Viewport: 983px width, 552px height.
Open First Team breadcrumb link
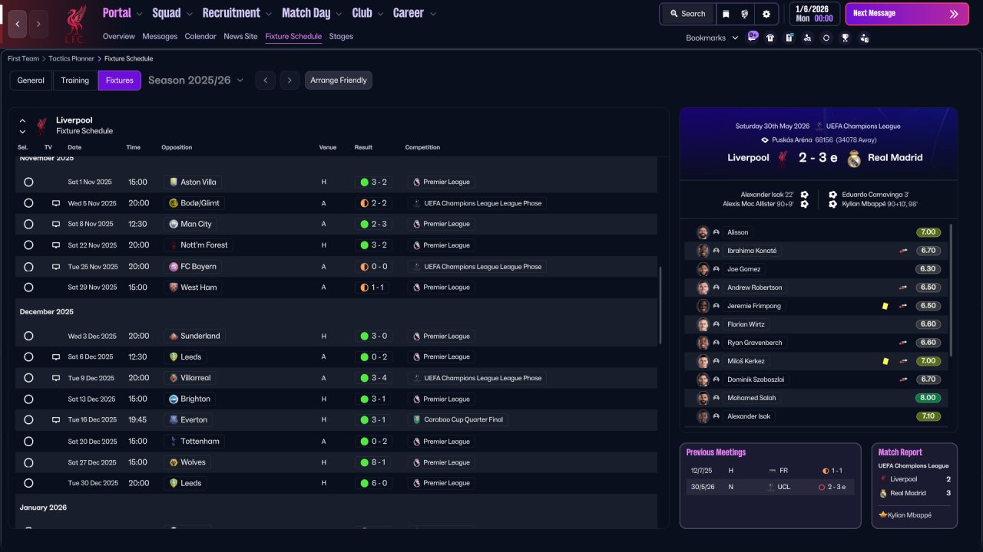click(x=23, y=58)
